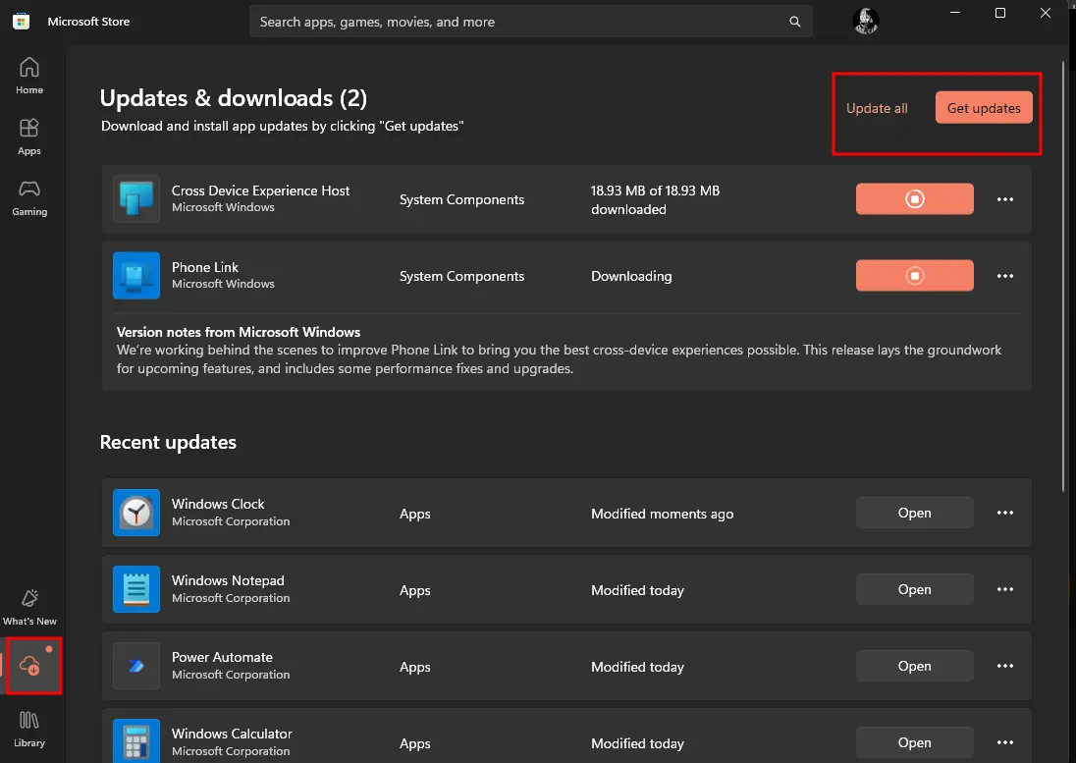Viewport: 1076px width, 763px height.
Task: Click the Windows Notepad app icon
Action: tap(136, 589)
